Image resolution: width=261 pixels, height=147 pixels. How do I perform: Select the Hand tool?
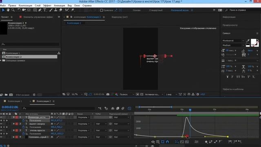click(8, 10)
